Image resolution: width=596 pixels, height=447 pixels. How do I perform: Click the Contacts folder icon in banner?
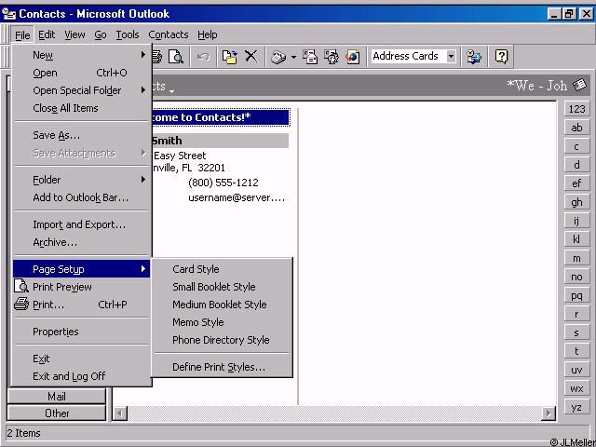pyautogui.click(x=579, y=85)
